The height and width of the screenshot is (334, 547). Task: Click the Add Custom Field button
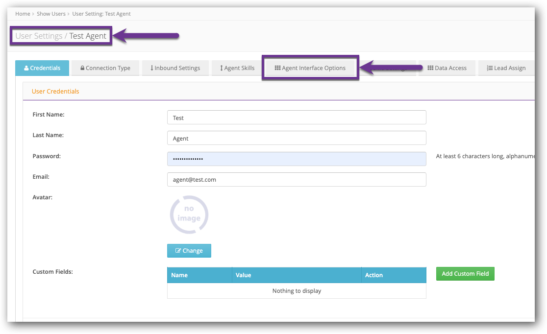pyautogui.click(x=465, y=273)
